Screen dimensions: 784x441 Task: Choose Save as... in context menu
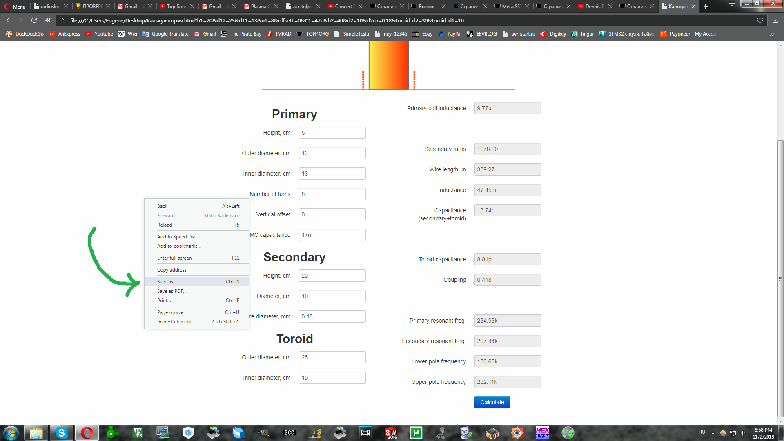point(167,282)
